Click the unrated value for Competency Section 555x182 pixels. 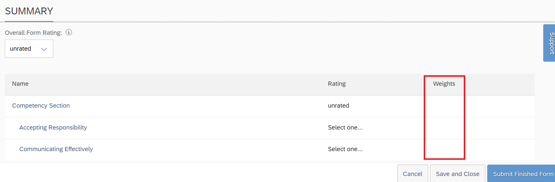coord(338,106)
